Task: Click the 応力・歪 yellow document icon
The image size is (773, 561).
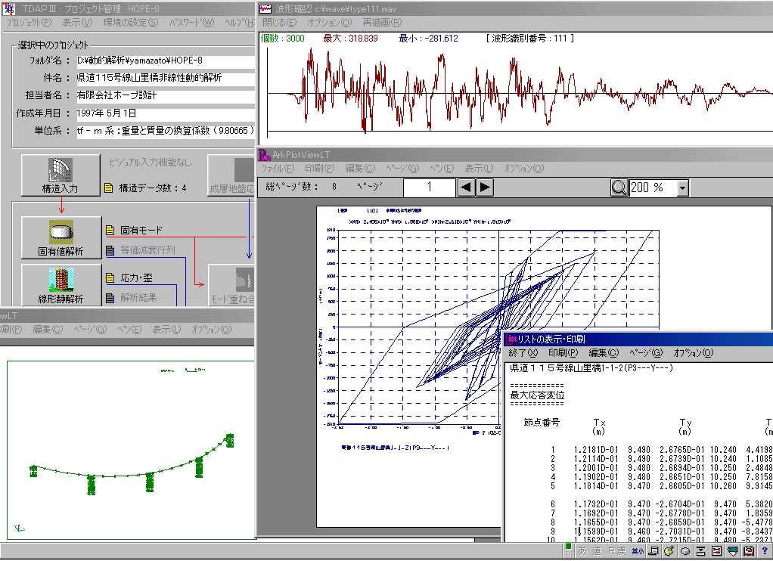Action: [x=110, y=278]
